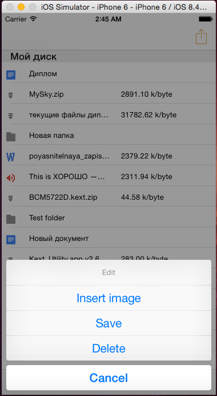
Task: Click the Wi-Fi indicator in the status bar
Action: [33, 19]
